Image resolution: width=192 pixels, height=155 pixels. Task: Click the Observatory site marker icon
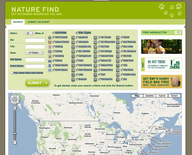(x=95, y=70)
